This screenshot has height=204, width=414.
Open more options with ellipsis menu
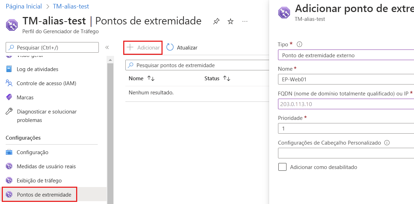coord(245,21)
